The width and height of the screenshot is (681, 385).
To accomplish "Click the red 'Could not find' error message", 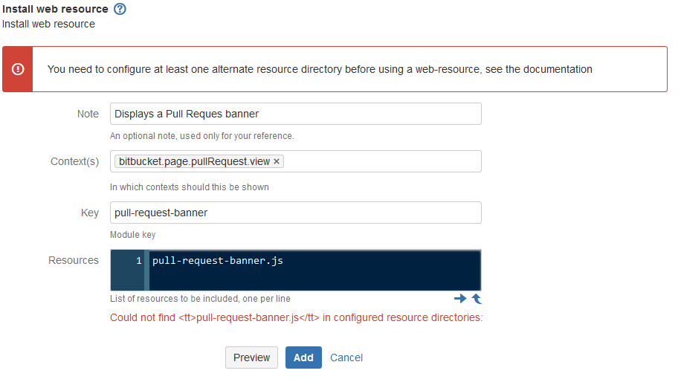I will click(296, 317).
